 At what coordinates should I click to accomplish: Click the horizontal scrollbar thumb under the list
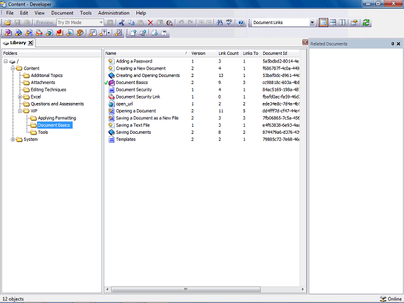click(186, 289)
